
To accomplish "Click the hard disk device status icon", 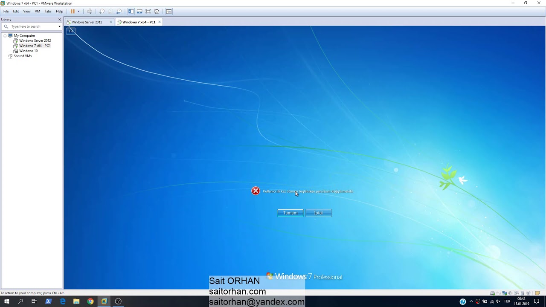I will coord(492,293).
